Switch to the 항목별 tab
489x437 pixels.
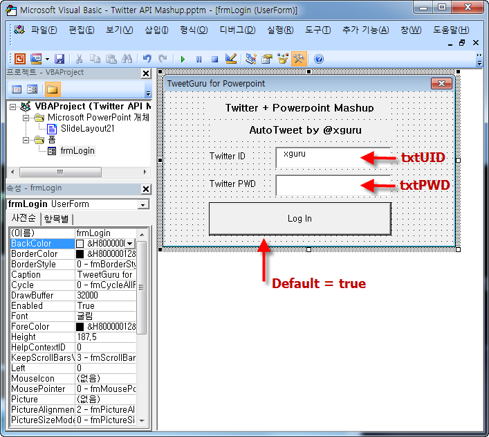point(57,219)
